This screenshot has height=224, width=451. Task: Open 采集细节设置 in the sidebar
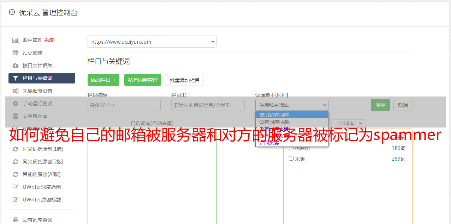[37, 91]
